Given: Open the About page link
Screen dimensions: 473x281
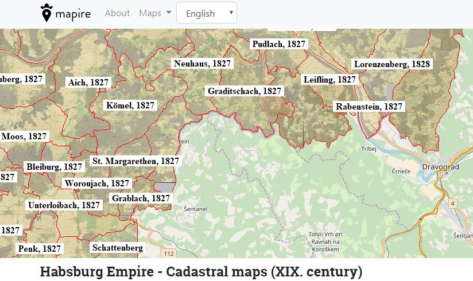Looking at the screenshot, I should point(117,13).
